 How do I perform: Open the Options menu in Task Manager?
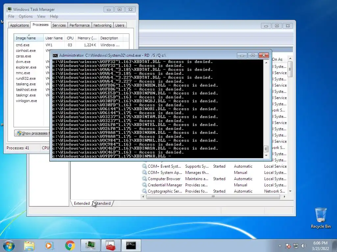pyautogui.click(x=26, y=16)
